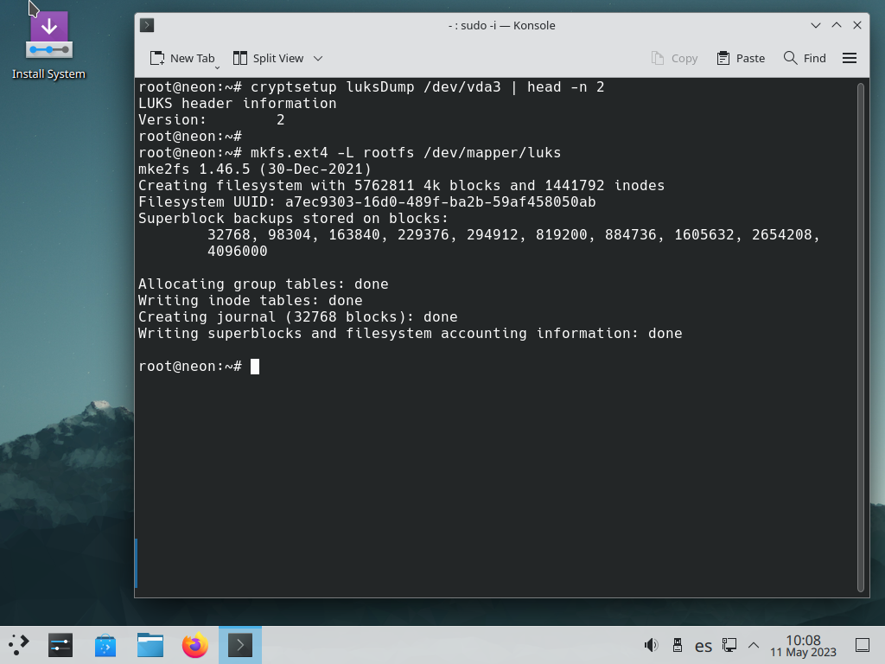Image resolution: width=885 pixels, height=664 pixels.
Task: Click the Show Desktop button in taskbar
Action: click(863, 645)
